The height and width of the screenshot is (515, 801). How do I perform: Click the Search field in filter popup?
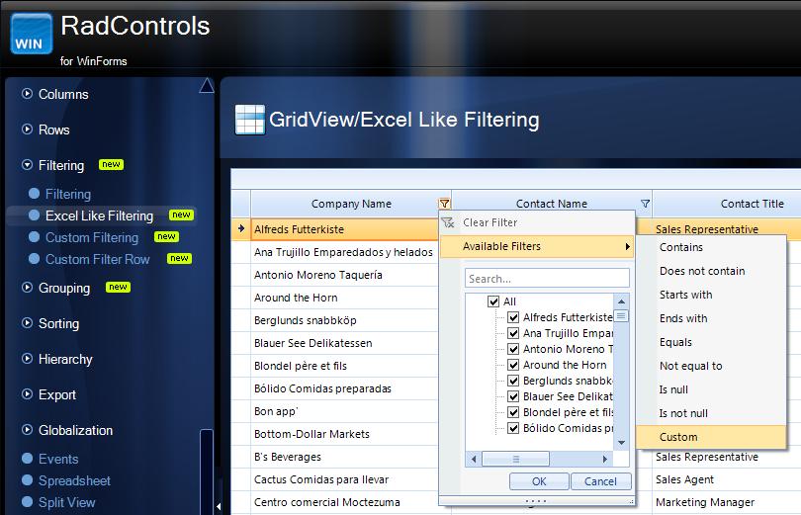pos(547,279)
